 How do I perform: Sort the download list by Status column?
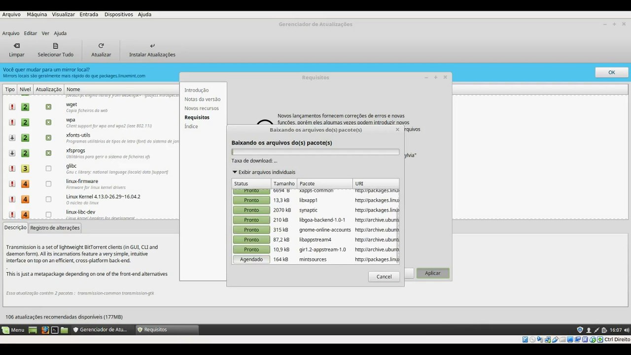[x=251, y=183]
